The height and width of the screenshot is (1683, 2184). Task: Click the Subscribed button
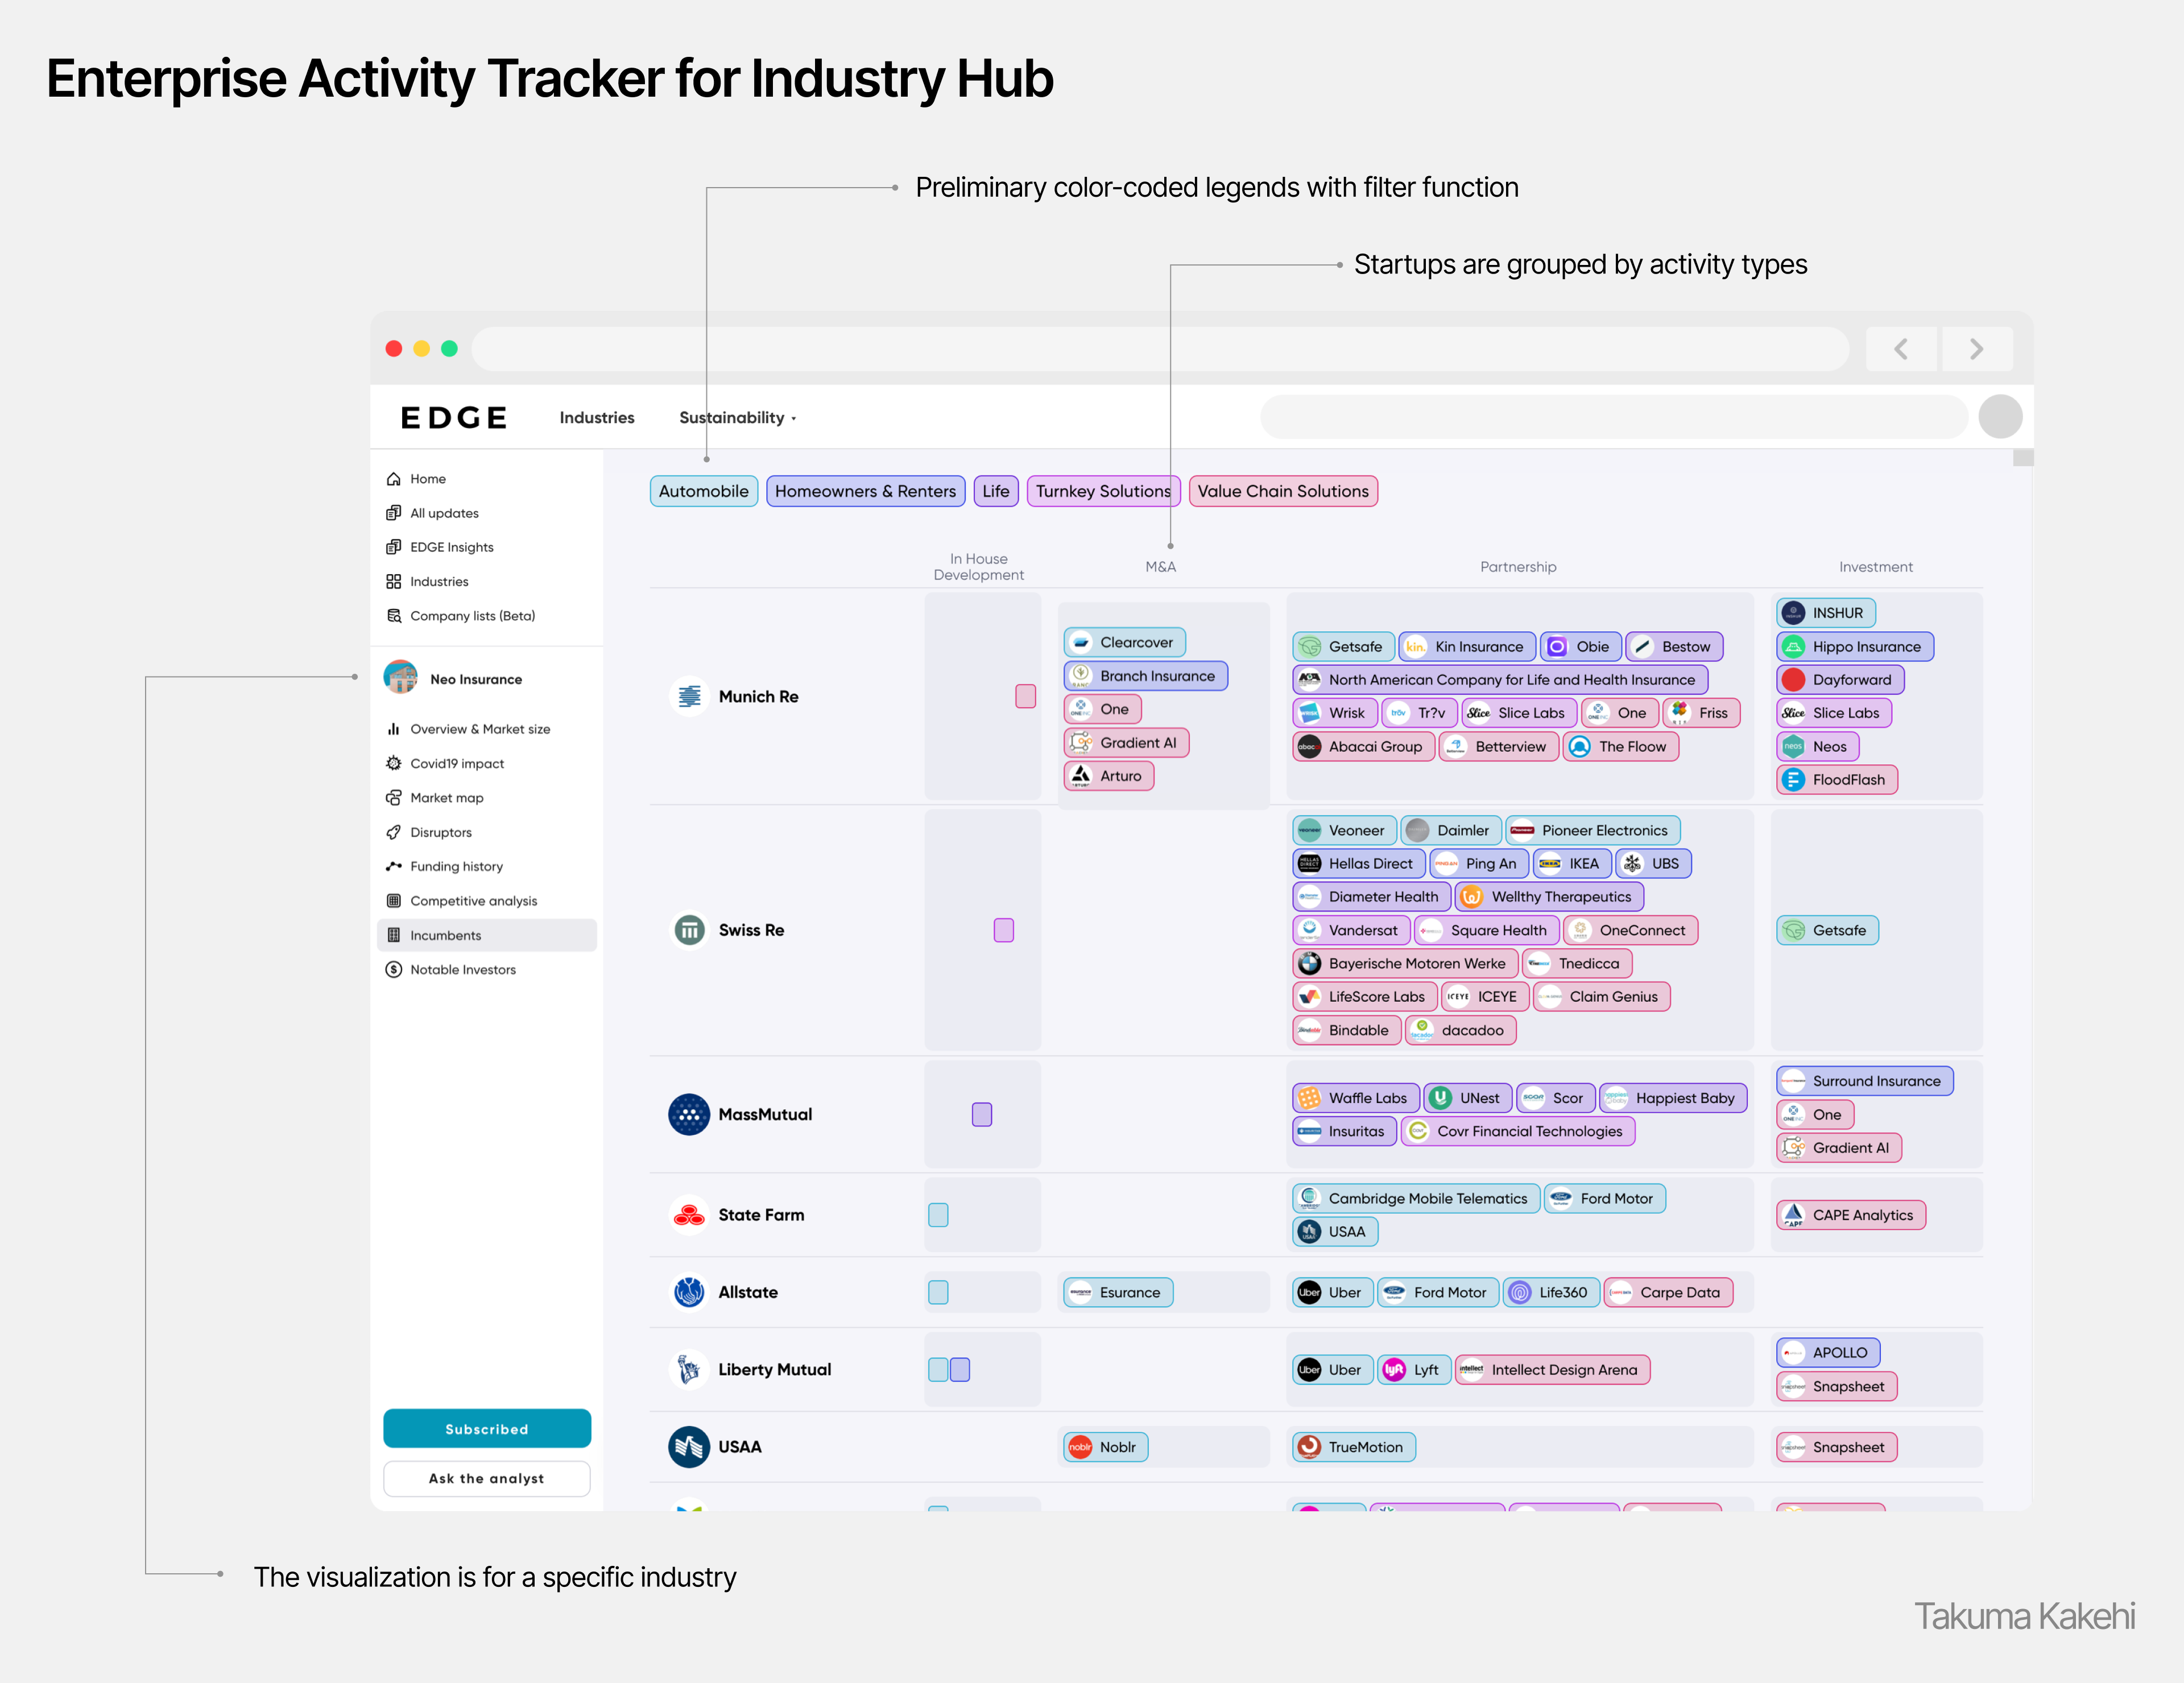coord(487,1429)
